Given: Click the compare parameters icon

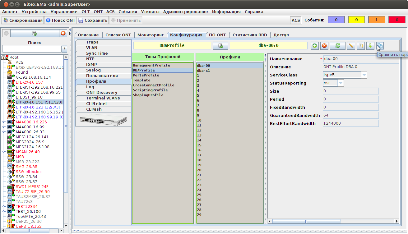Looking at the screenshot, I should pos(380,46).
